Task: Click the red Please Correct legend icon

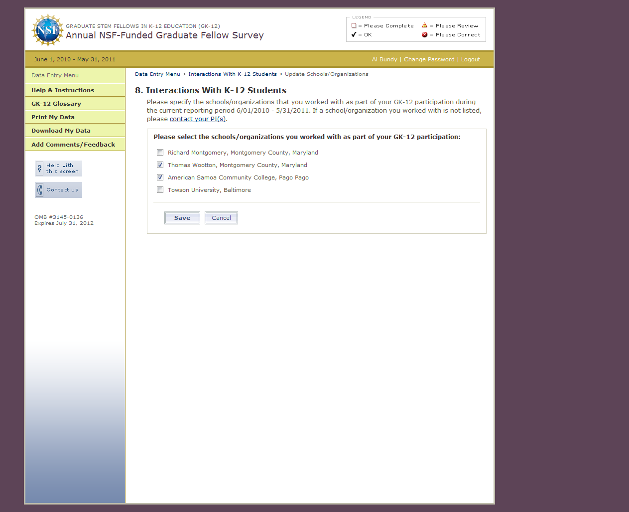Action: coord(424,35)
